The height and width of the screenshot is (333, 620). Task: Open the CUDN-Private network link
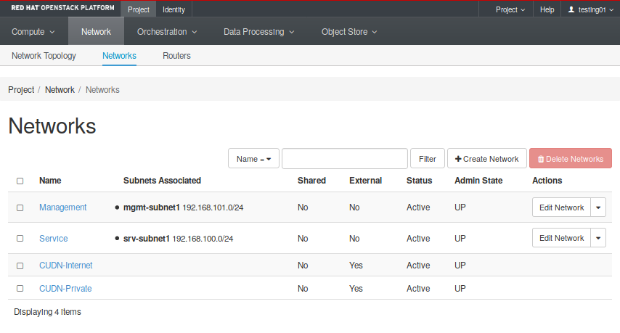(x=65, y=288)
